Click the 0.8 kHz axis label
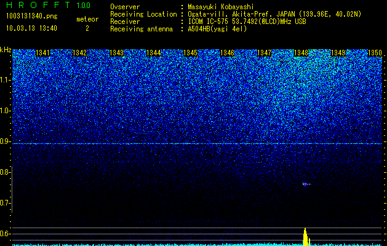This screenshot has width=387, height=246. tap(5, 172)
